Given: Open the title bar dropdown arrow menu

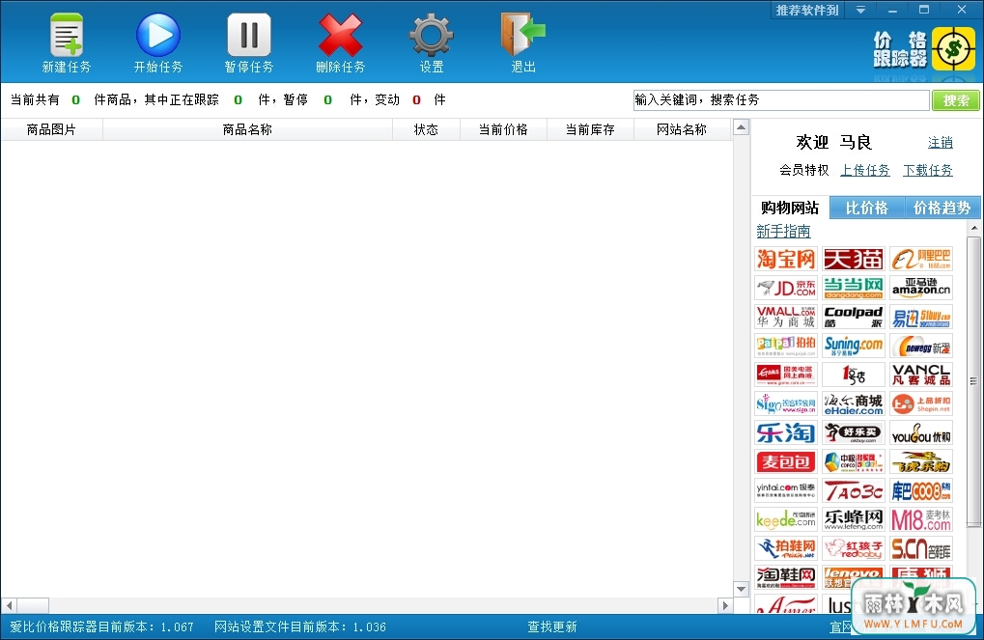Looking at the screenshot, I should coord(861,10).
